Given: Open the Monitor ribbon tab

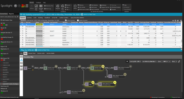Looking at the screenshot, I should click(32, 3).
